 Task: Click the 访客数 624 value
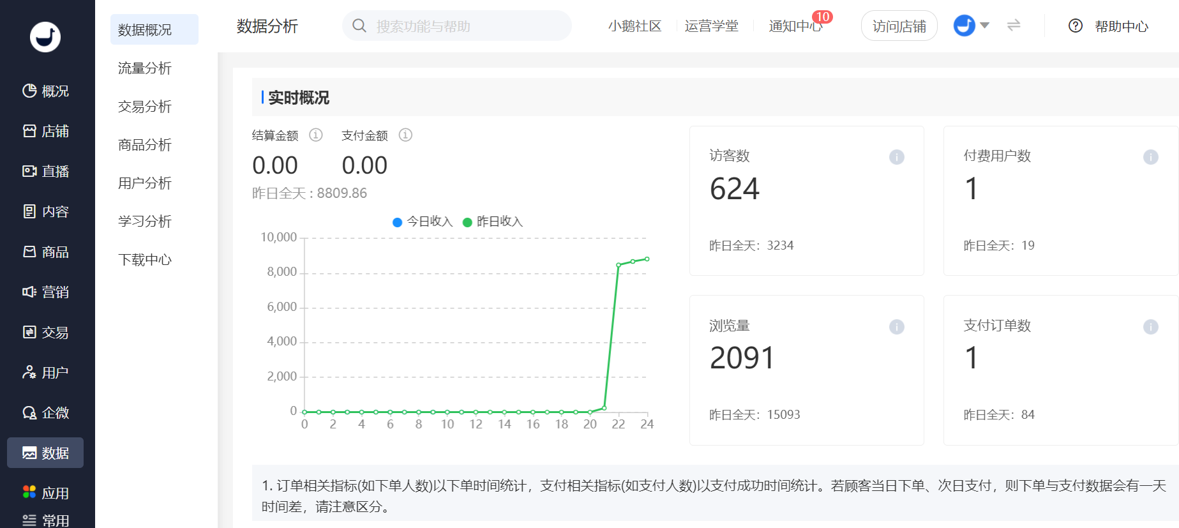735,189
